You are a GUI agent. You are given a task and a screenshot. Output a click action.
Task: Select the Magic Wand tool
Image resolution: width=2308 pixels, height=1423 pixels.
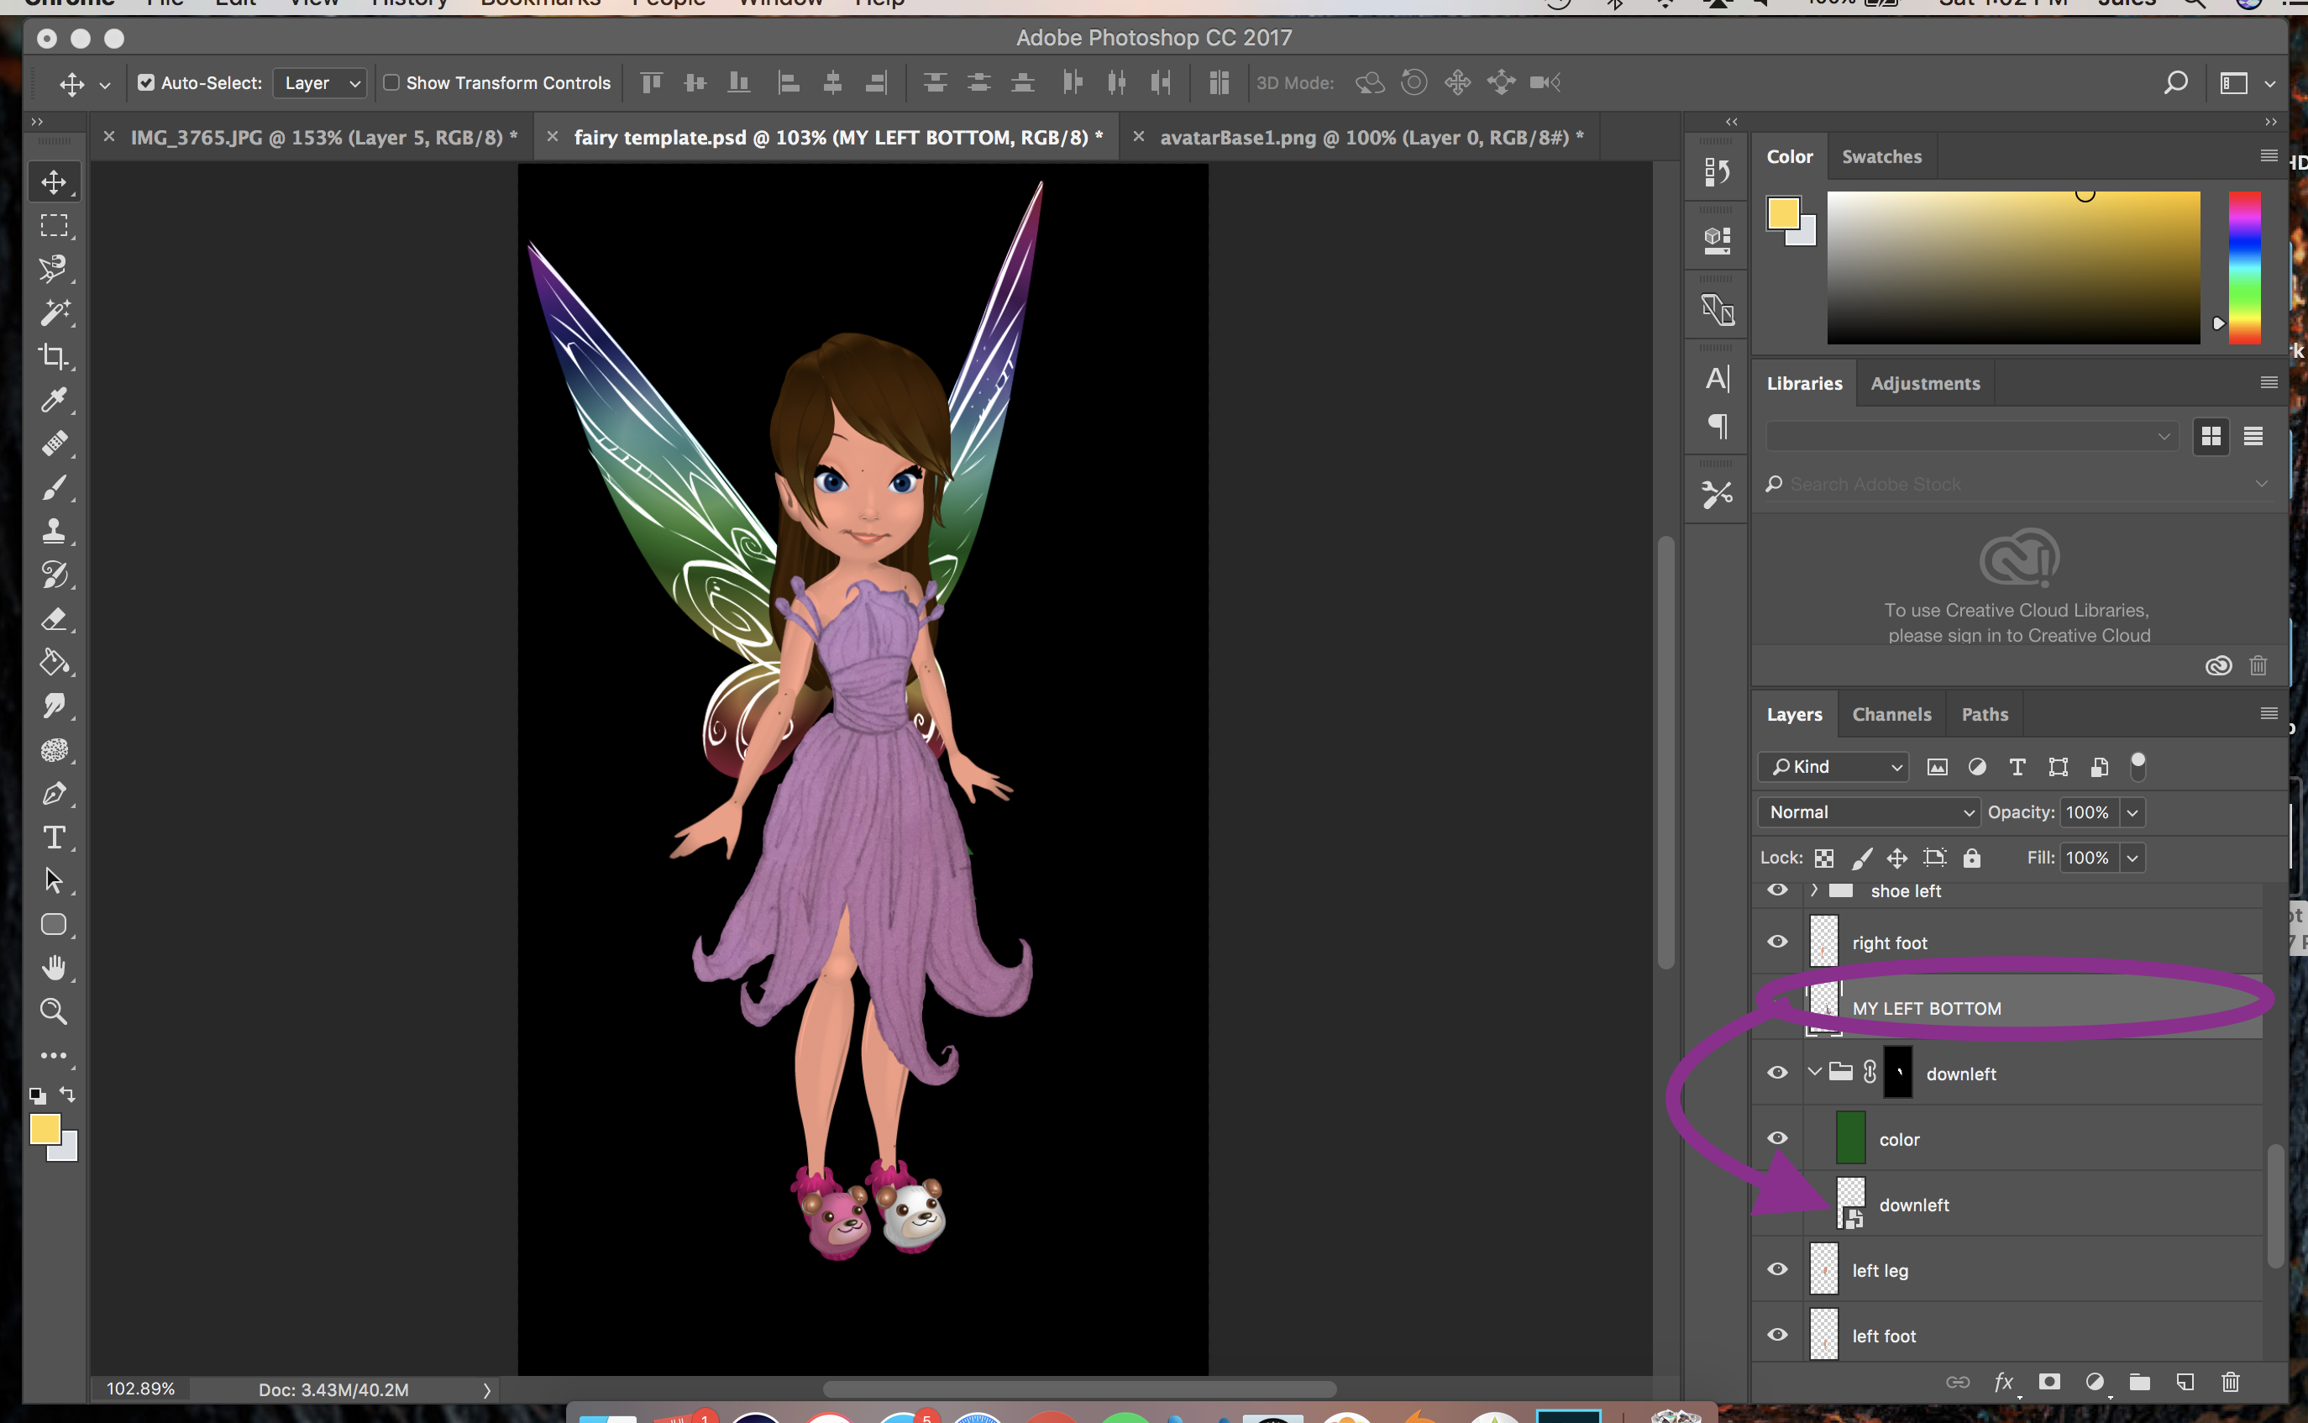pyautogui.click(x=54, y=312)
